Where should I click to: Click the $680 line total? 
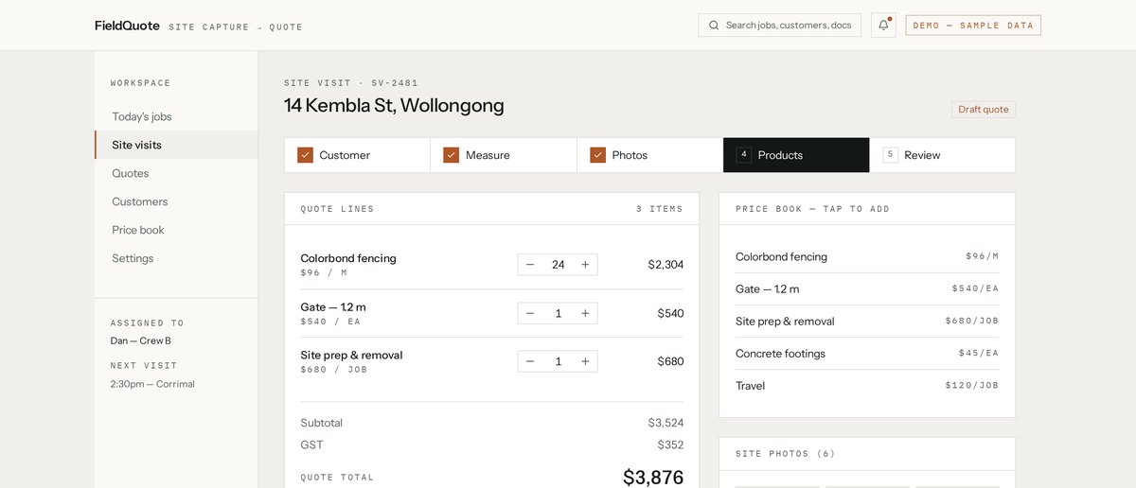(x=670, y=361)
